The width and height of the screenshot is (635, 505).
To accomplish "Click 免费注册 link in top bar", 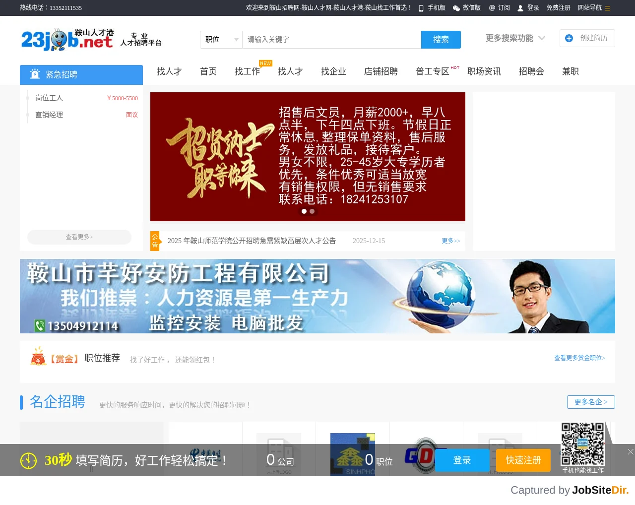I will (559, 8).
